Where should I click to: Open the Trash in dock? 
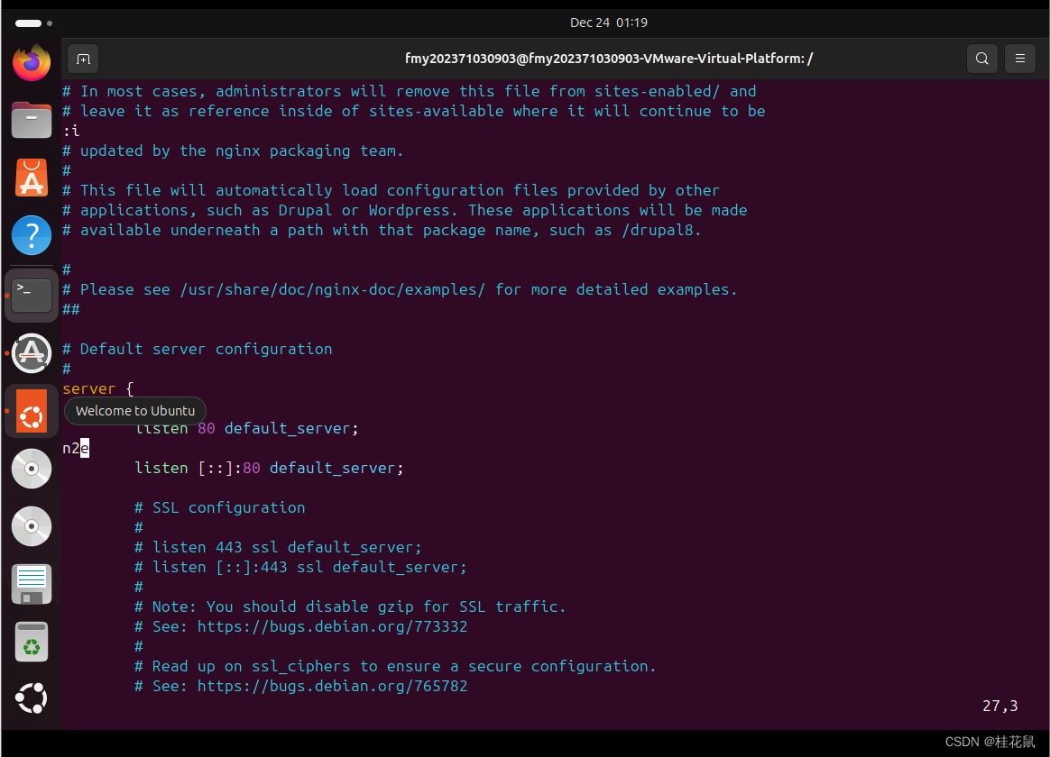32,642
